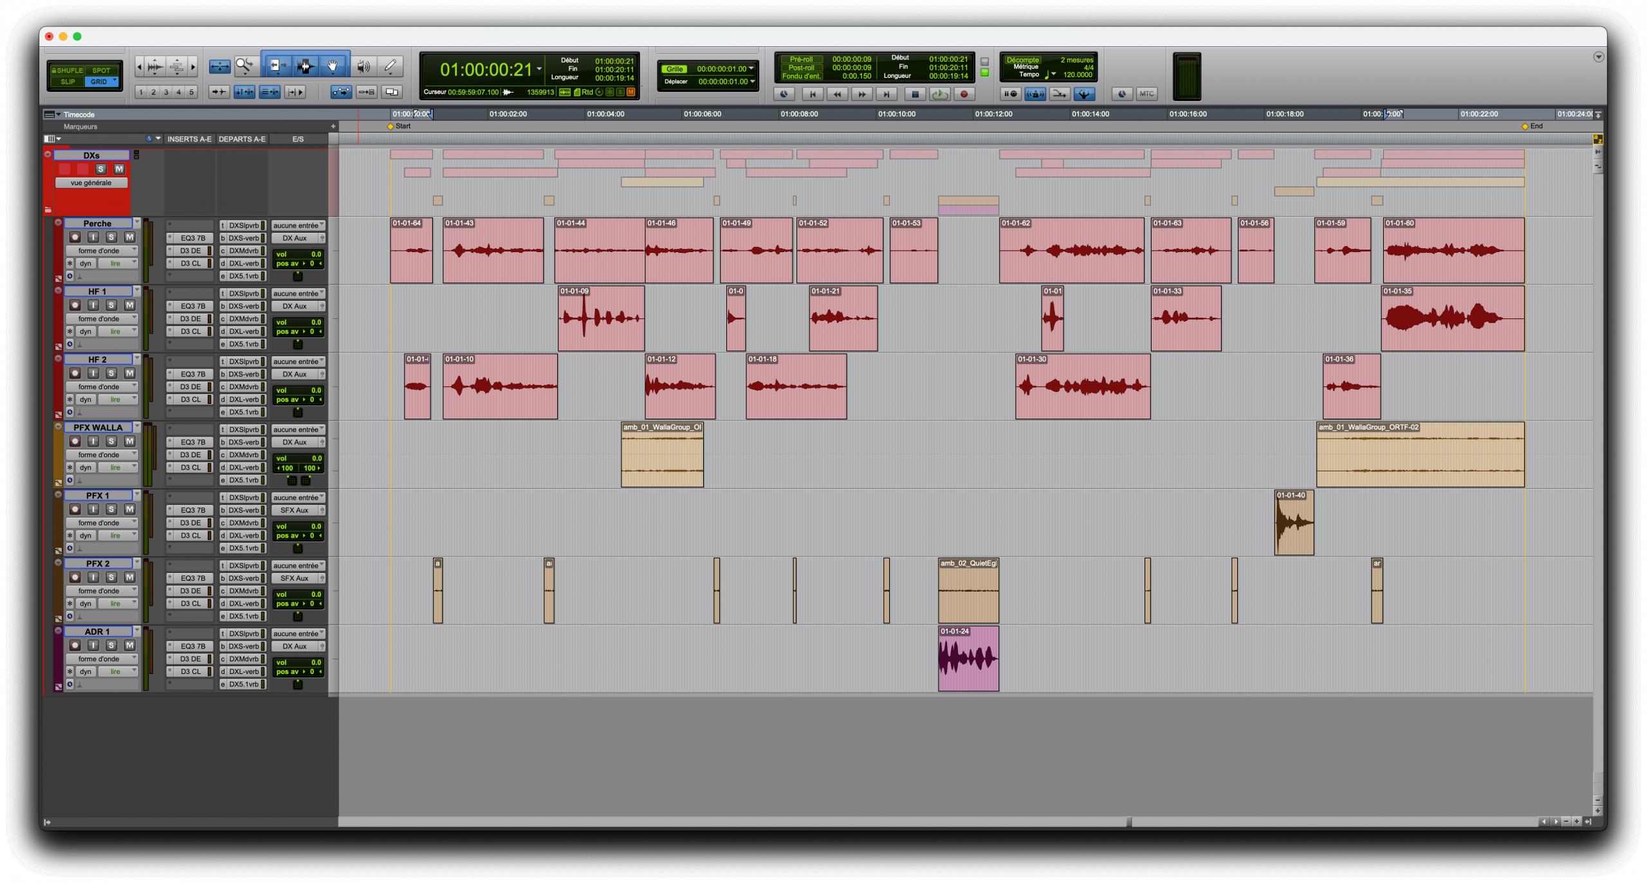Switch to SPOT edit mode
1647x883 pixels.
[101, 70]
